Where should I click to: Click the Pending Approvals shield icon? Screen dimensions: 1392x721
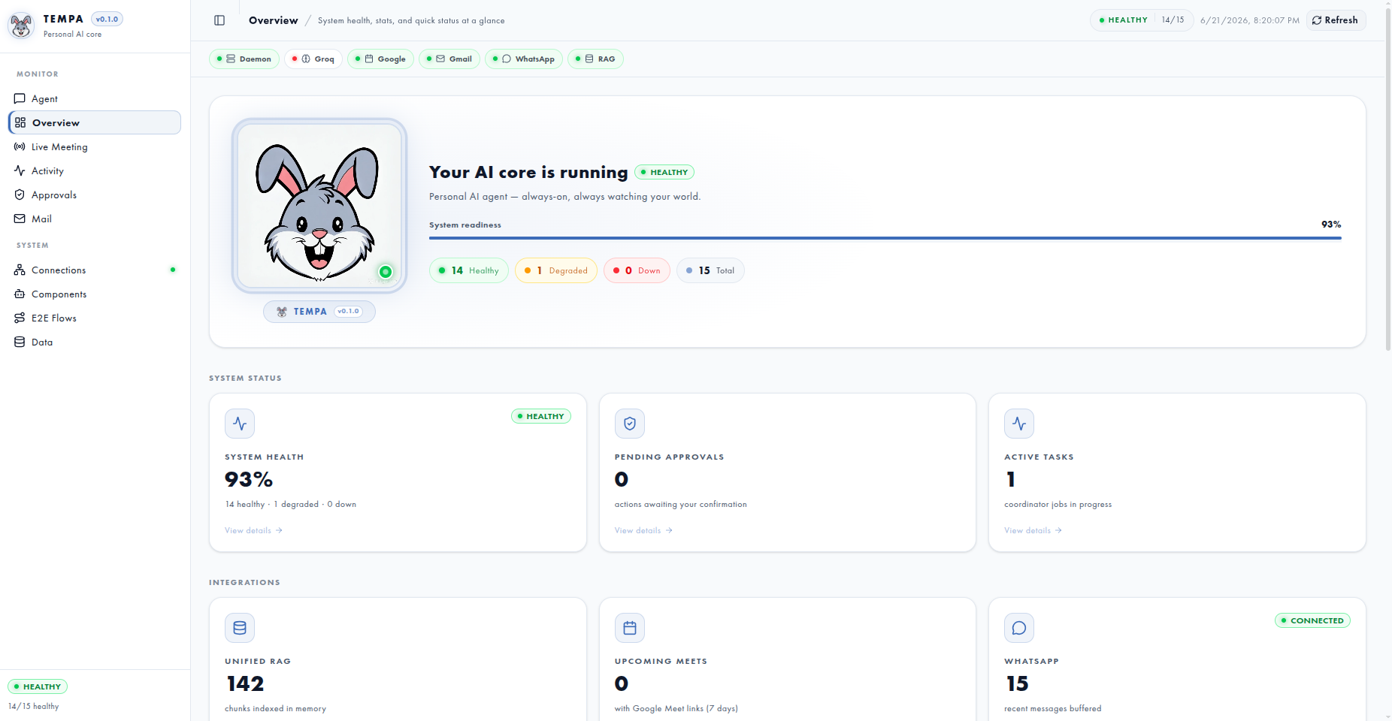pos(630,424)
